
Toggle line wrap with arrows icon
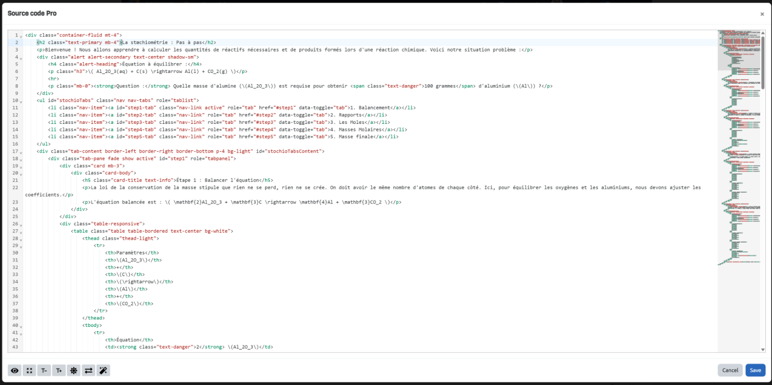pyautogui.click(x=89, y=370)
